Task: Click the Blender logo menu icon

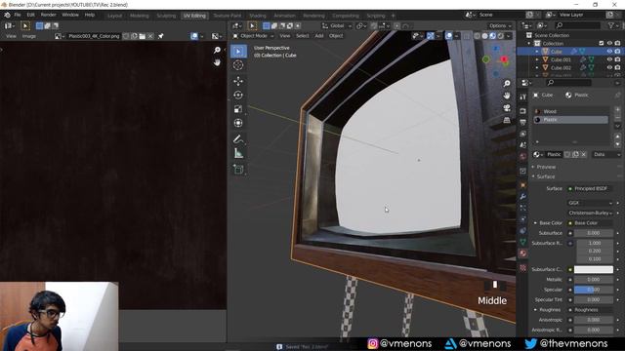Action: pos(7,15)
